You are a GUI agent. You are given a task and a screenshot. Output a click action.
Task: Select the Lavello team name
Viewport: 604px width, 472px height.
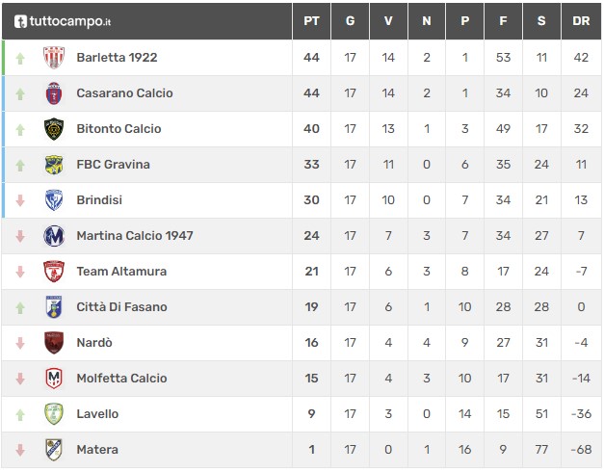tap(97, 414)
